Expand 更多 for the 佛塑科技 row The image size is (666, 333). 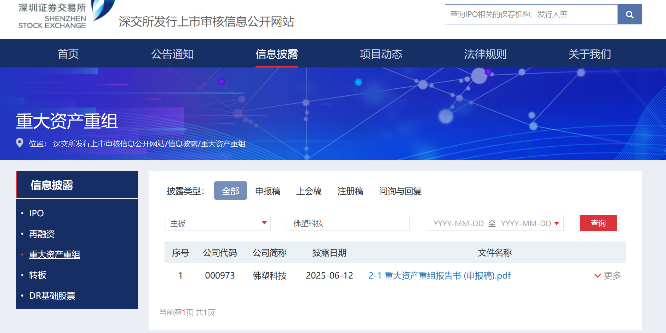pos(608,275)
